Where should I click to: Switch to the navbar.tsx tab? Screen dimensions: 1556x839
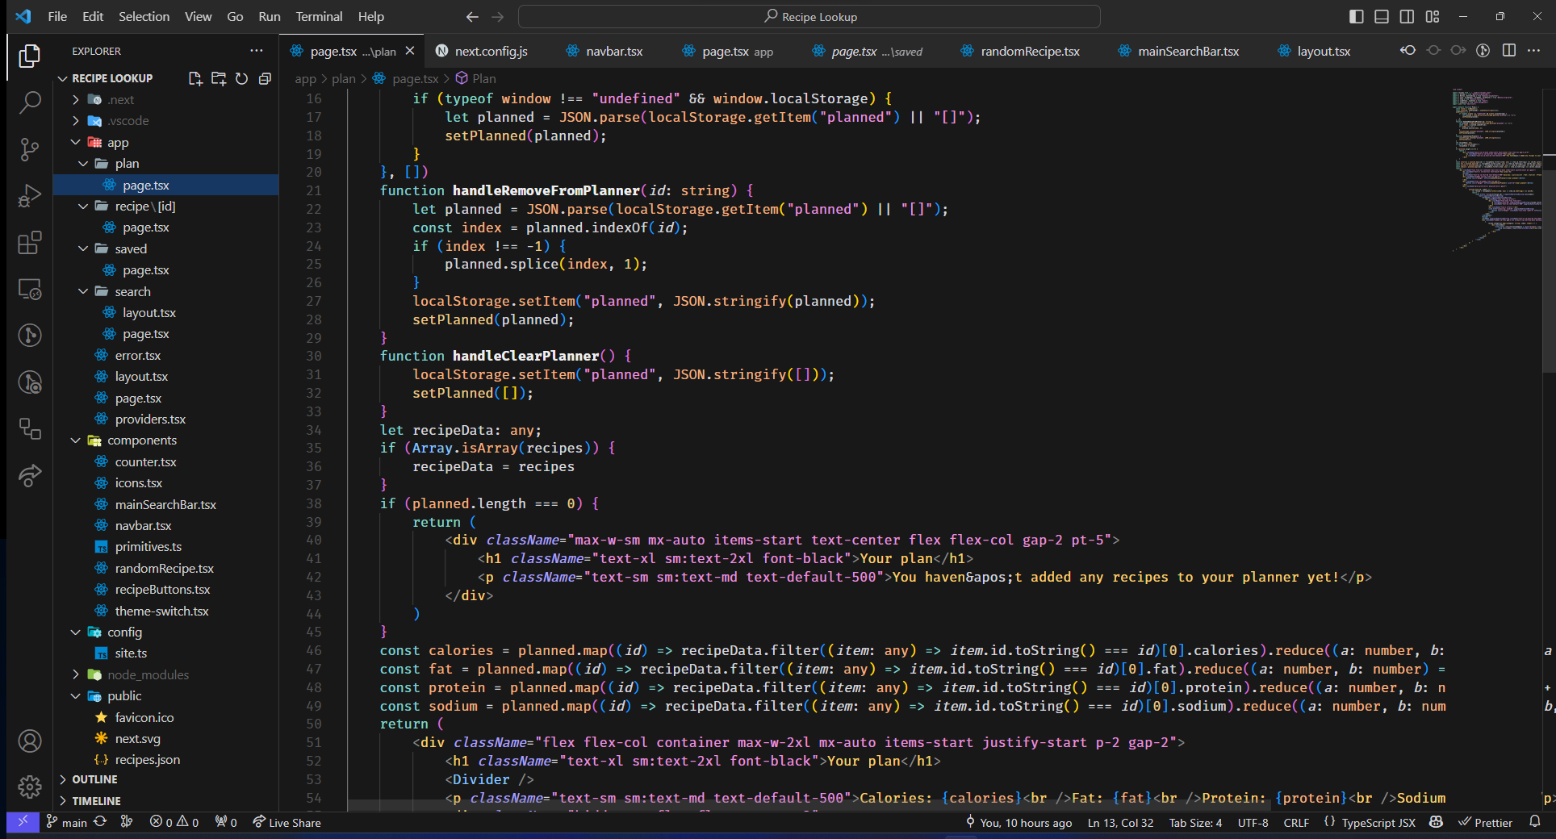click(x=614, y=52)
